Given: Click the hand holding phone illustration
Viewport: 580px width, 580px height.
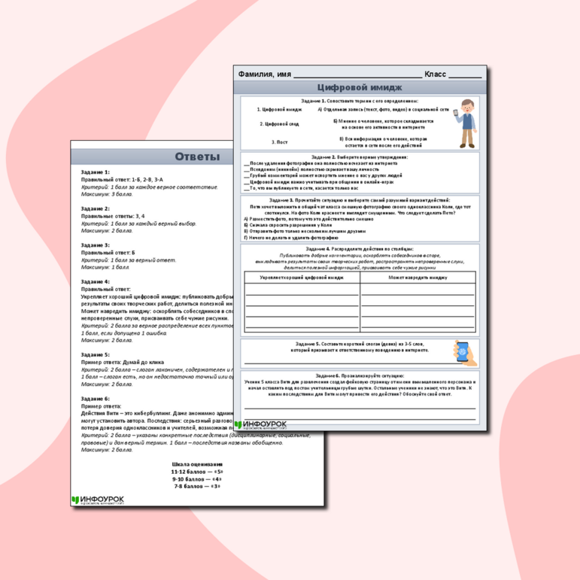Looking at the screenshot, I should click(465, 353).
